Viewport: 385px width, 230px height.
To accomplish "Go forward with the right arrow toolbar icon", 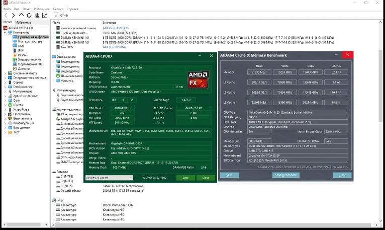I will (x=14, y=15).
